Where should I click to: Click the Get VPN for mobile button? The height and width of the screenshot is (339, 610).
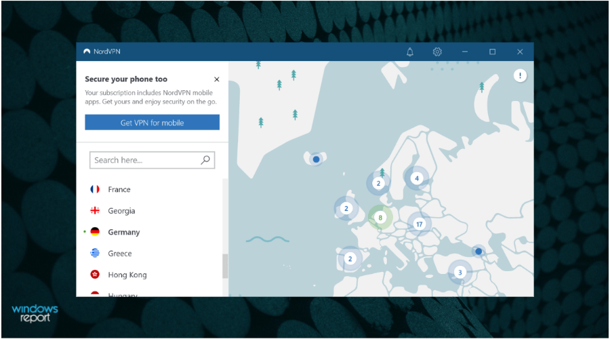coord(152,122)
